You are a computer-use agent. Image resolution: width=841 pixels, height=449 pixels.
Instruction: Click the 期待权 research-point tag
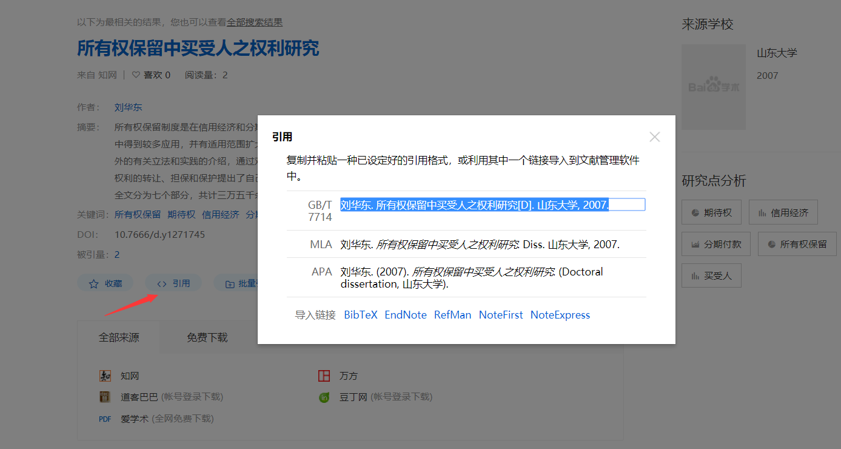click(x=711, y=213)
